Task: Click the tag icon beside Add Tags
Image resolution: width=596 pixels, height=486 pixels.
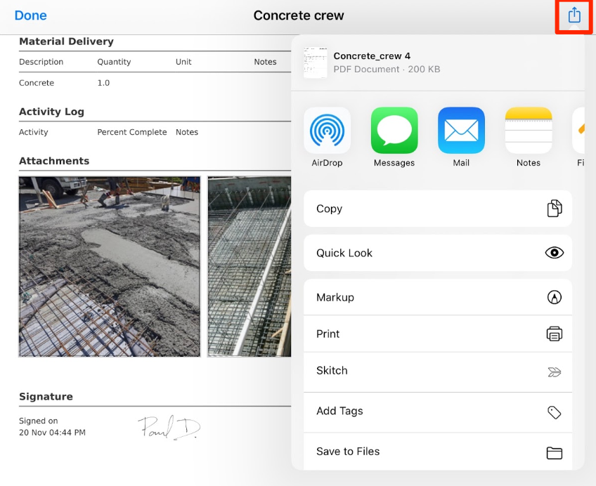Action: coord(555,412)
